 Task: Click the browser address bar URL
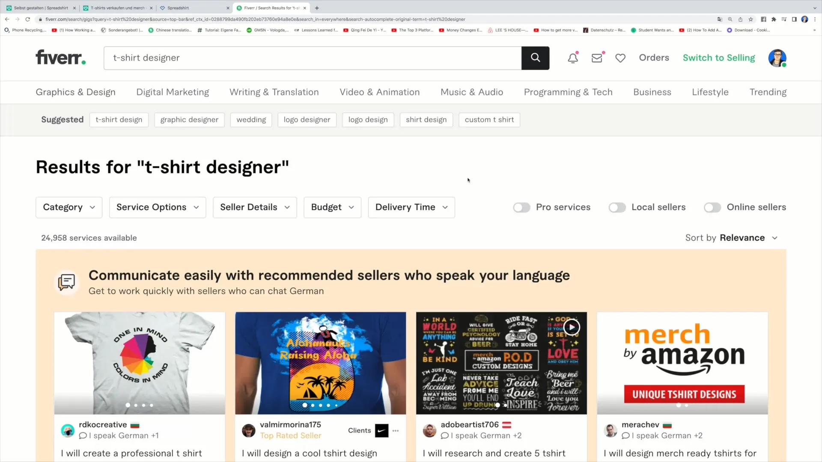[255, 19]
